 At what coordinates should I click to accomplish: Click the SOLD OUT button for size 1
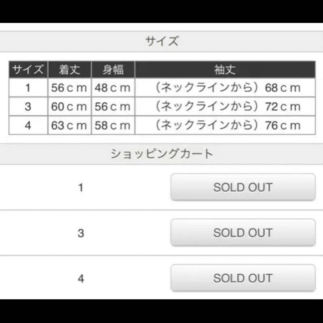[243, 187]
